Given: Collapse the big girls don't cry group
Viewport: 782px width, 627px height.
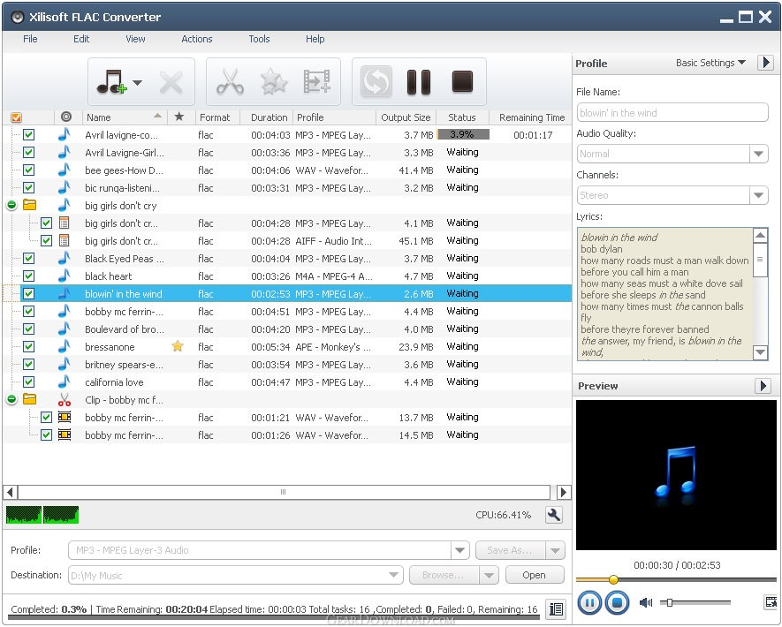Looking at the screenshot, I should (11, 205).
